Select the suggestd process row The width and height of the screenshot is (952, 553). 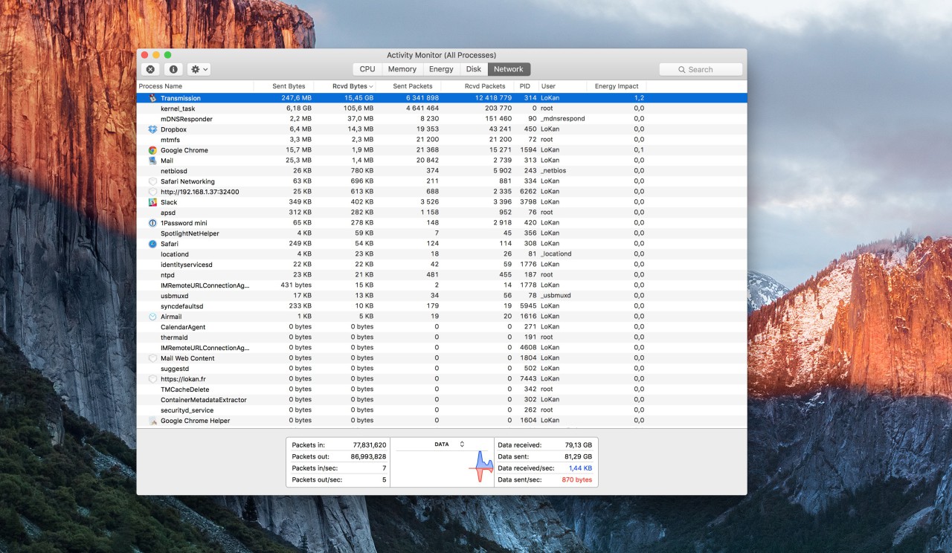pyautogui.click(x=442, y=369)
